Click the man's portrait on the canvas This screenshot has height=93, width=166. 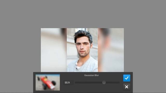[82, 50]
